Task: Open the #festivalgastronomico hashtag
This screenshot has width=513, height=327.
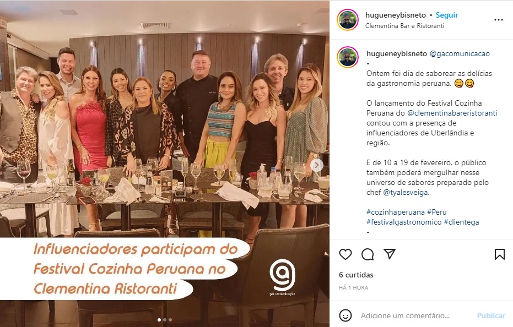Action: 404,222
